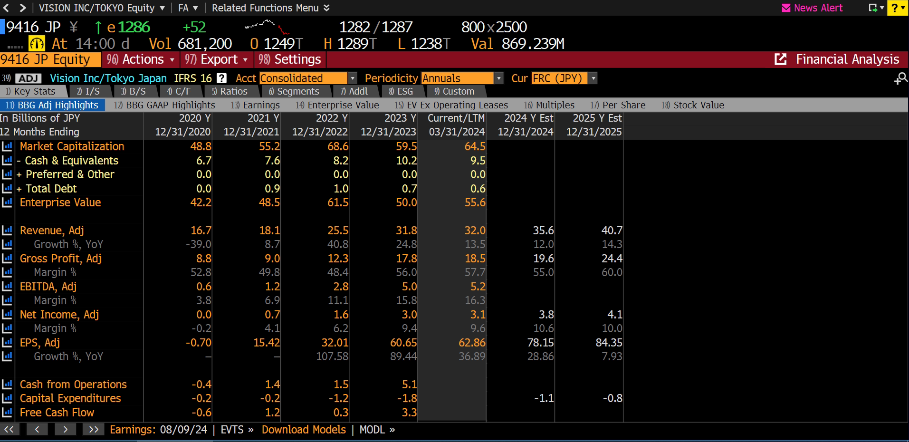Jump to last period with double-right arrow
The height and width of the screenshot is (442, 909).
coord(94,430)
